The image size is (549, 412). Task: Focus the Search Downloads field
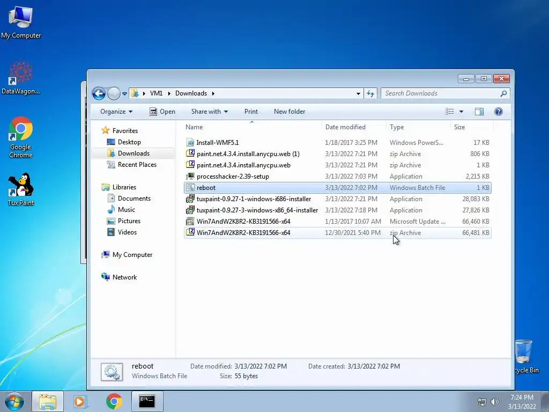pyautogui.click(x=441, y=93)
